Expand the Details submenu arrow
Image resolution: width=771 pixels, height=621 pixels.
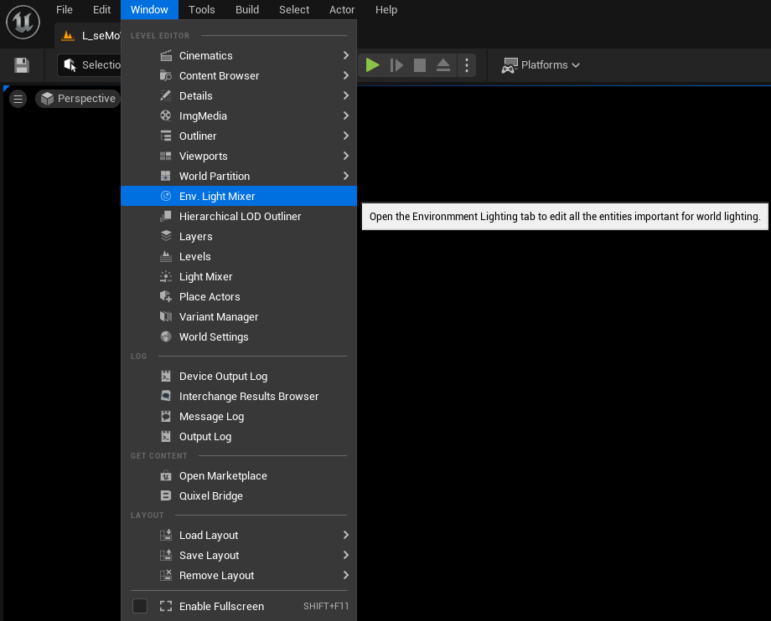(345, 95)
